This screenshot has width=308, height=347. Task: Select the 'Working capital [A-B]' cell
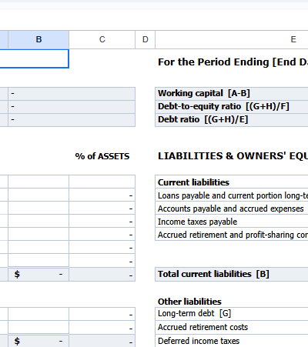point(232,94)
